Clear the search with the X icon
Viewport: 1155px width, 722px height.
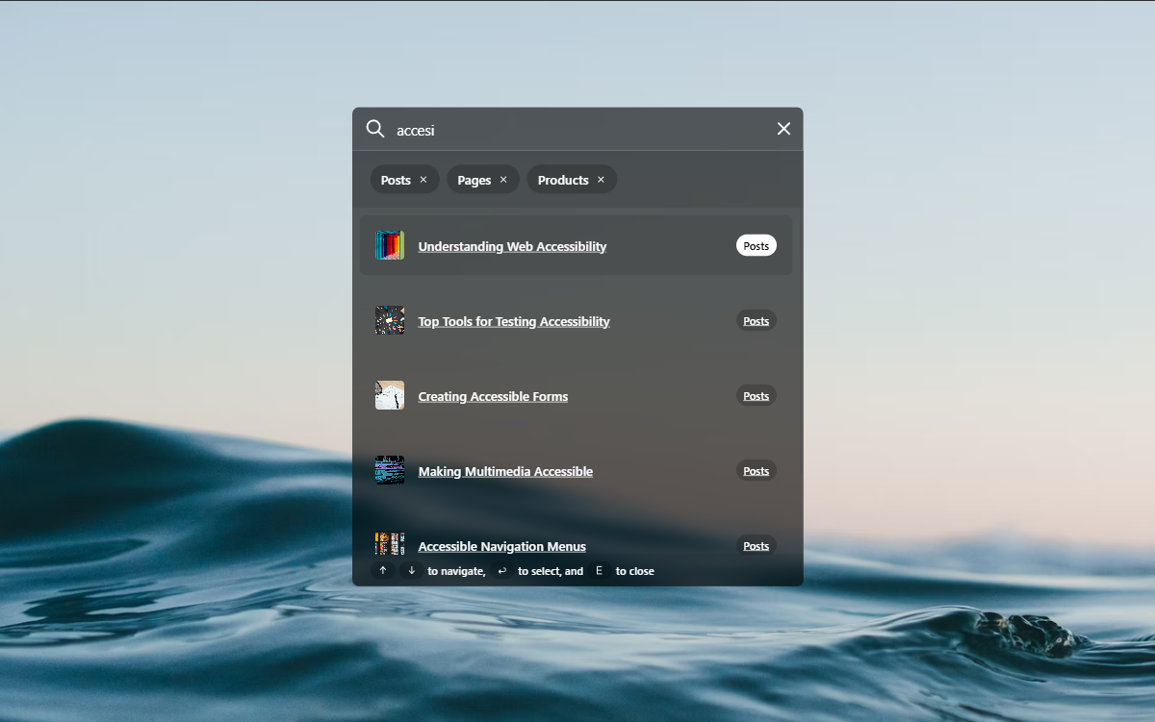point(783,129)
